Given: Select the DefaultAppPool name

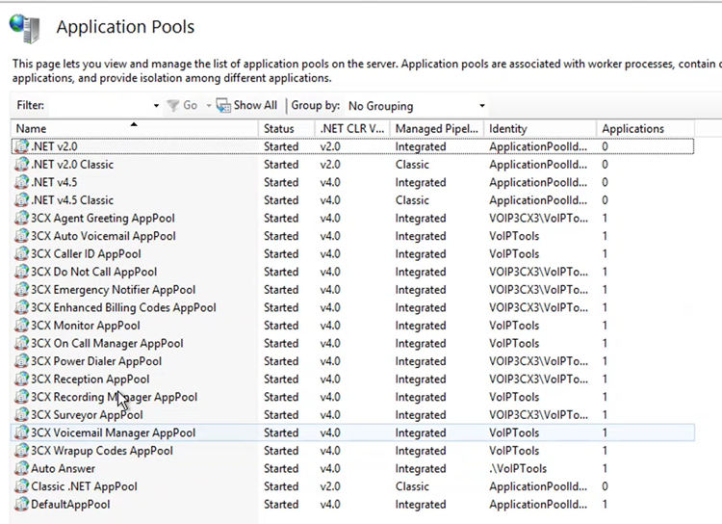Looking at the screenshot, I should (70, 504).
